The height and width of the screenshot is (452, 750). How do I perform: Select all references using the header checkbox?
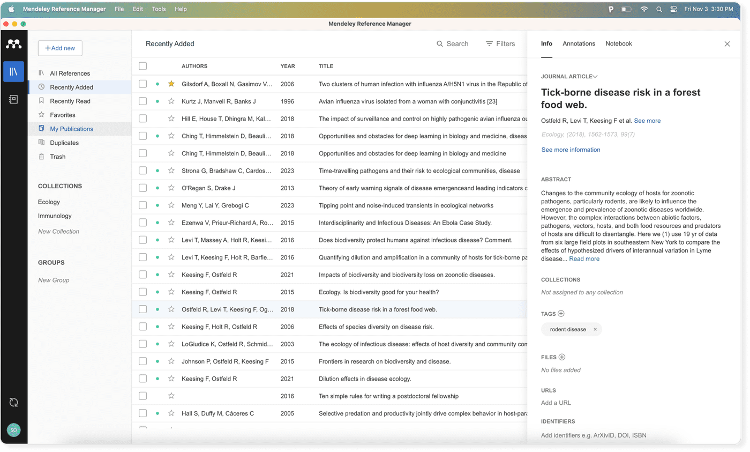(142, 65)
